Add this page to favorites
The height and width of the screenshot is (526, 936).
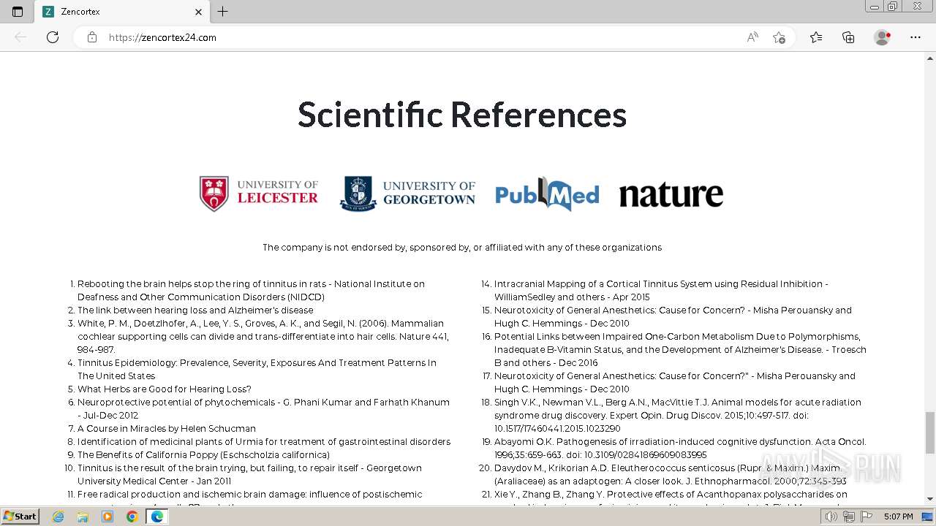(x=779, y=37)
